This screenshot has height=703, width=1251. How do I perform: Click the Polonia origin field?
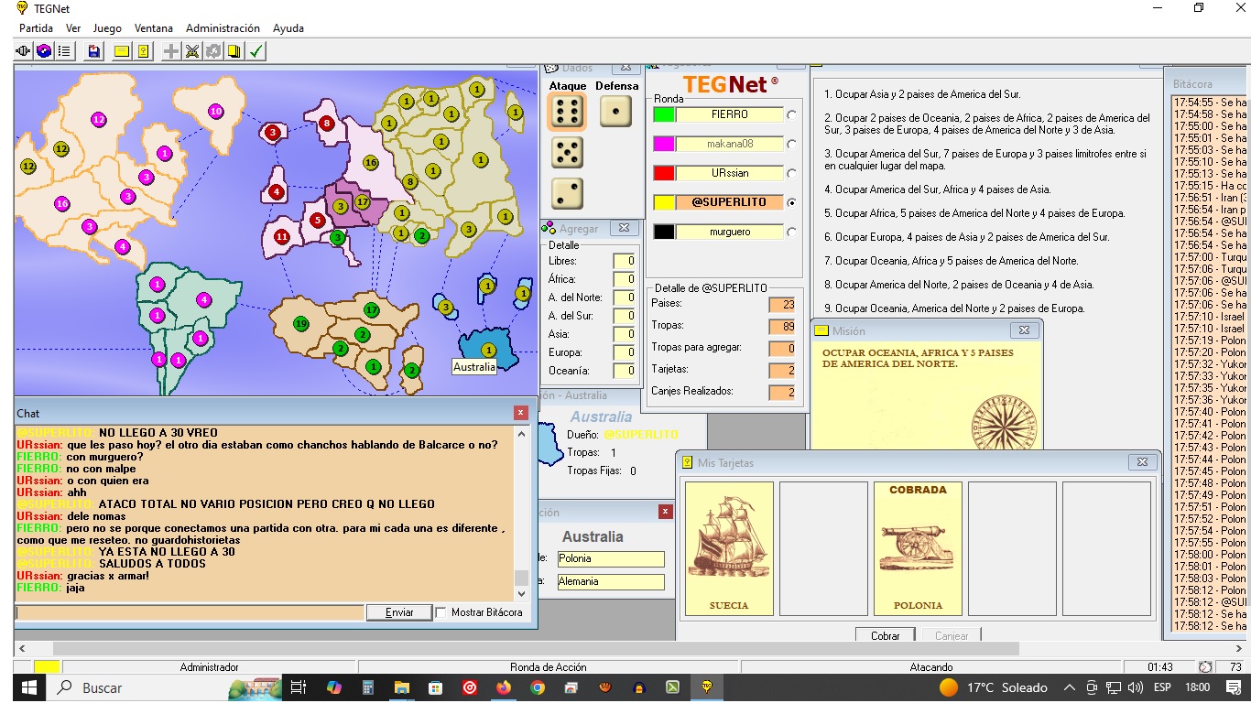[609, 558]
